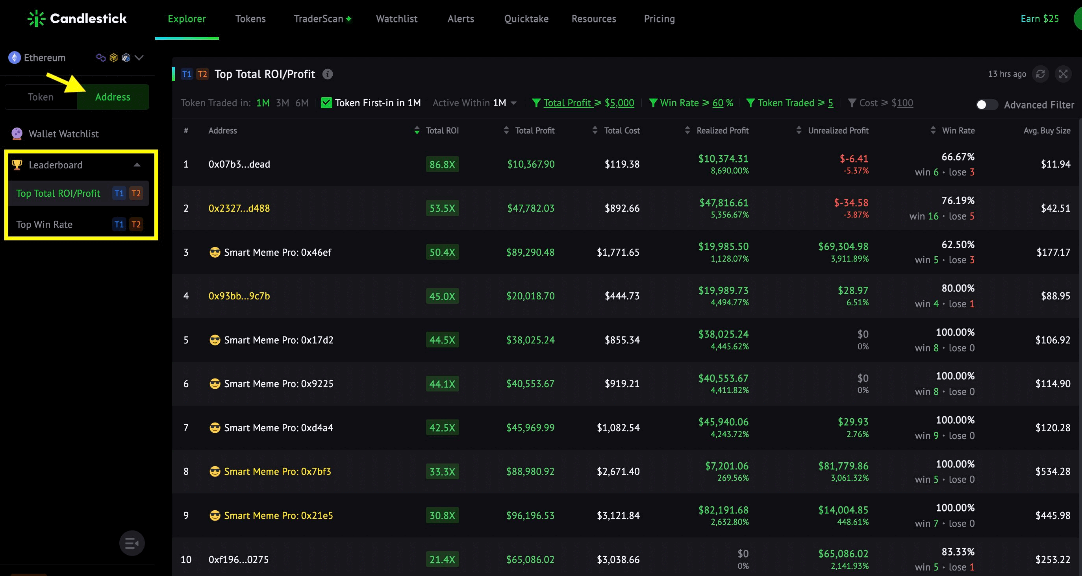Viewport: 1082px width, 576px height.
Task: Open address 0xf196...0275
Action: [x=238, y=559]
